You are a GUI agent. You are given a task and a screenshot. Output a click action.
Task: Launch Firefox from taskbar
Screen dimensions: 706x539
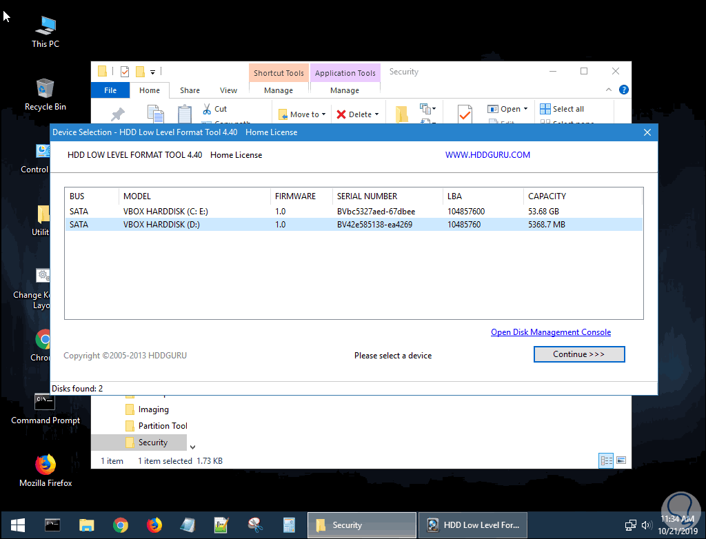click(x=154, y=525)
